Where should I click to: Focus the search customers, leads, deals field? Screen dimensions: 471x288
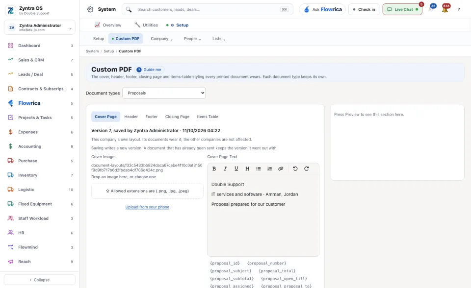207,9
